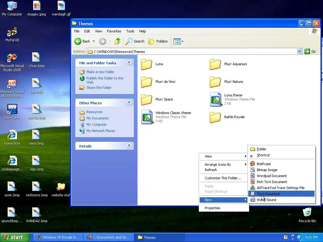This screenshot has width=323, height=242.
Task: Open the File menu
Action: (x=77, y=31)
